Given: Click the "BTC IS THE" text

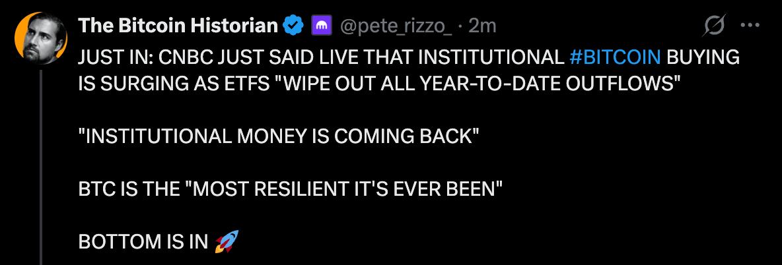Looking at the screenshot, I should pos(127,189).
